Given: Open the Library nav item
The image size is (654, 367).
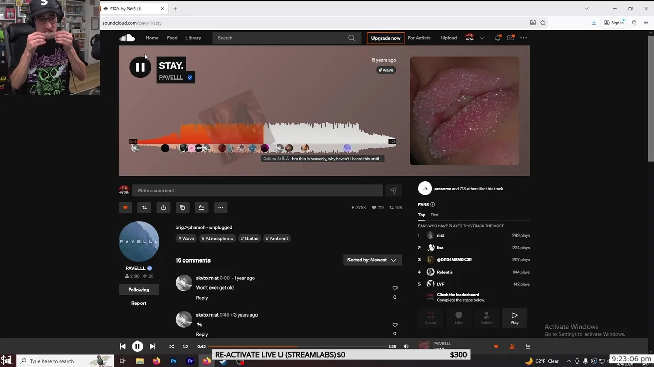Looking at the screenshot, I should click(x=193, y=38).
